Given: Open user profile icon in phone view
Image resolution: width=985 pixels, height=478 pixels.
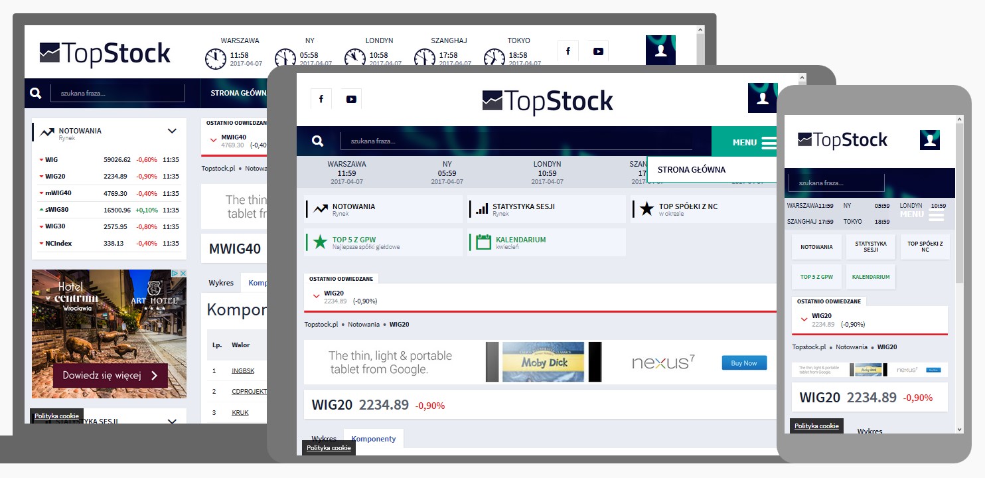Looking at the screenshot, I should (929, 140).
